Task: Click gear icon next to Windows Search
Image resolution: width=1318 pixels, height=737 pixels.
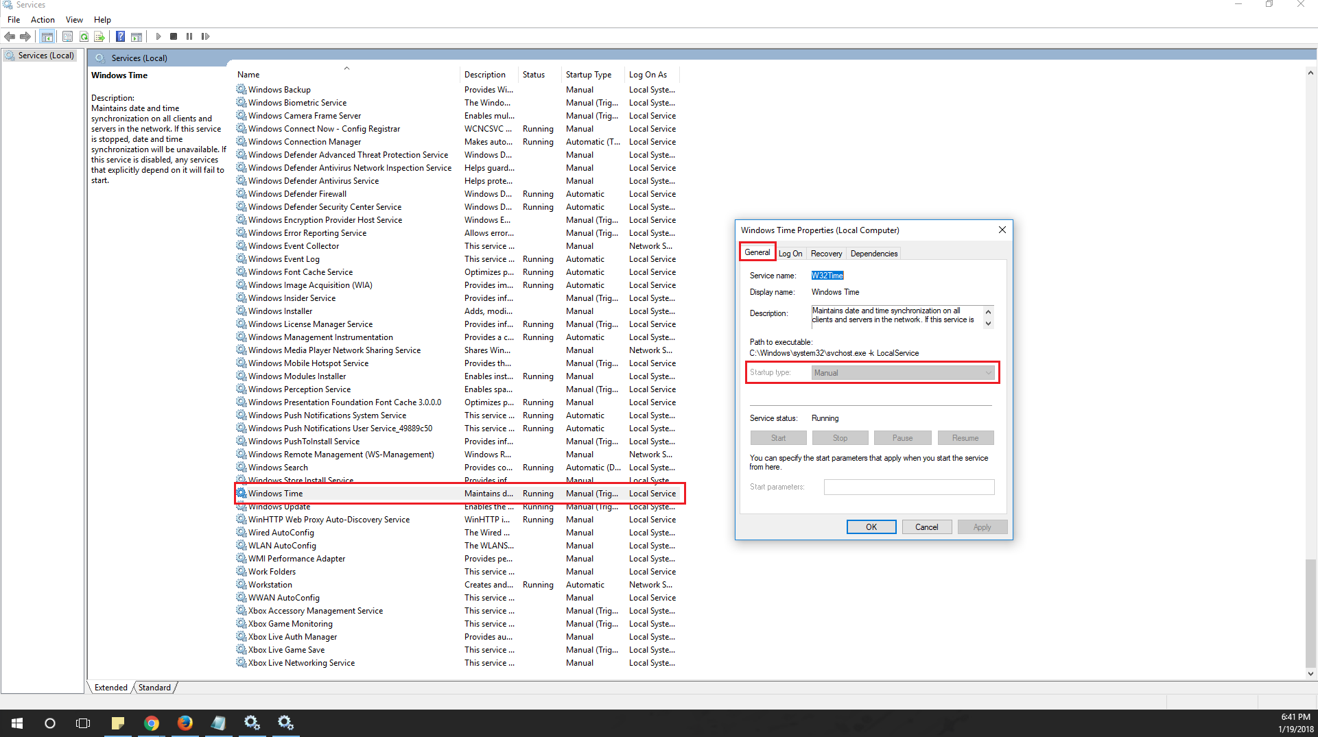Action: pyautogui.click(x=242, y=467)
